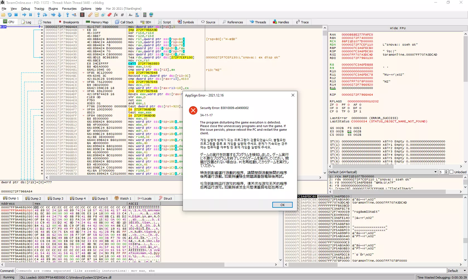Open the Calculator toolbar icon
468x280 pixels.
[145, 15]
